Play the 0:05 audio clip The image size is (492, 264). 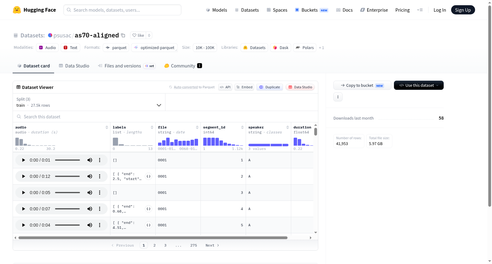pyautogui.click(x=24, y=193)
